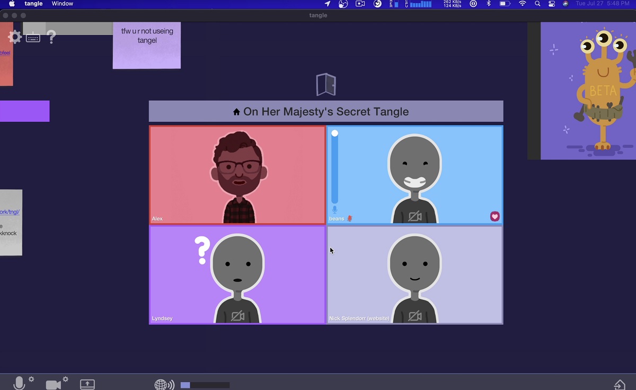Adjust the broadcast volume bar
This screenshot has height=390, width=636.
[205, 385]
